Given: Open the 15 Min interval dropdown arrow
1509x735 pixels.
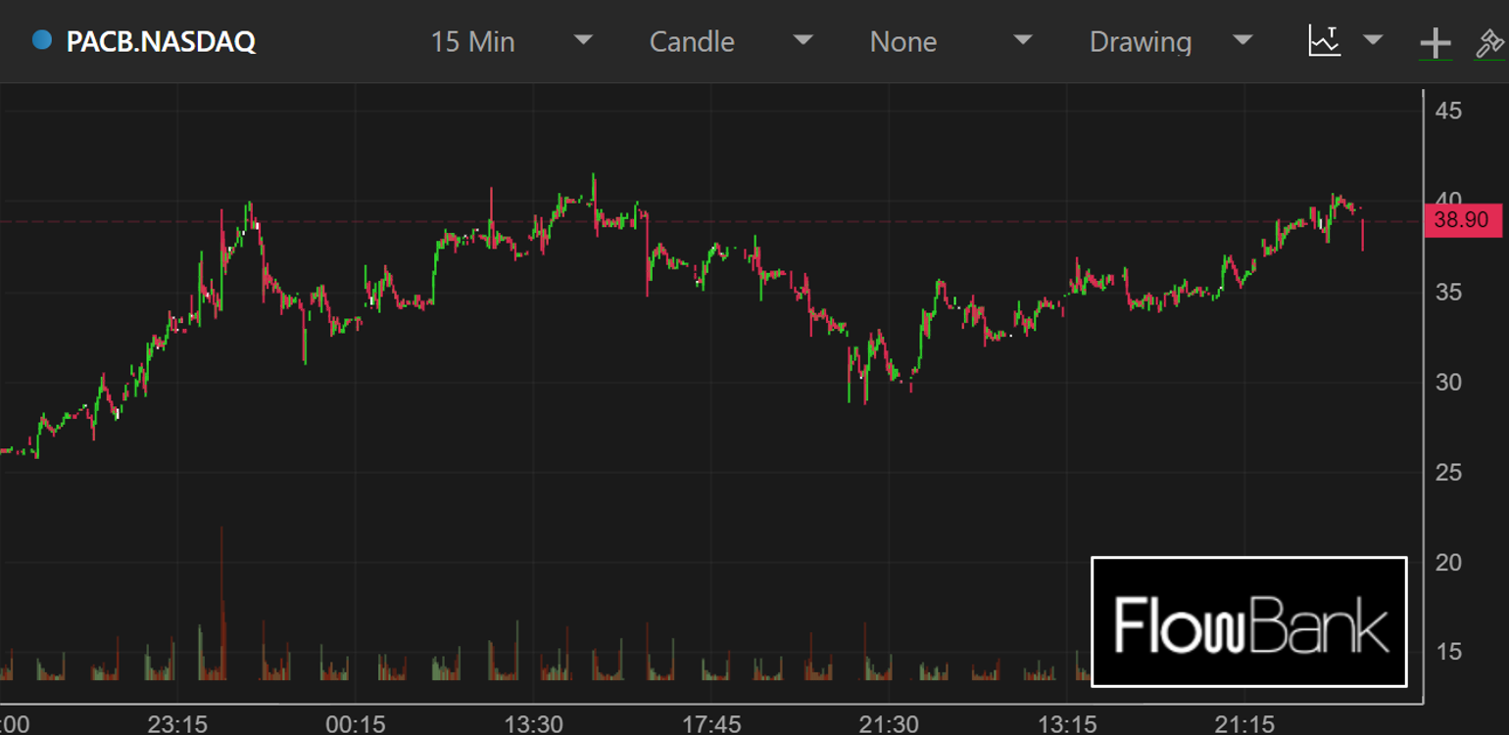Looking at the screenshot, I should [x=583, y=40].
